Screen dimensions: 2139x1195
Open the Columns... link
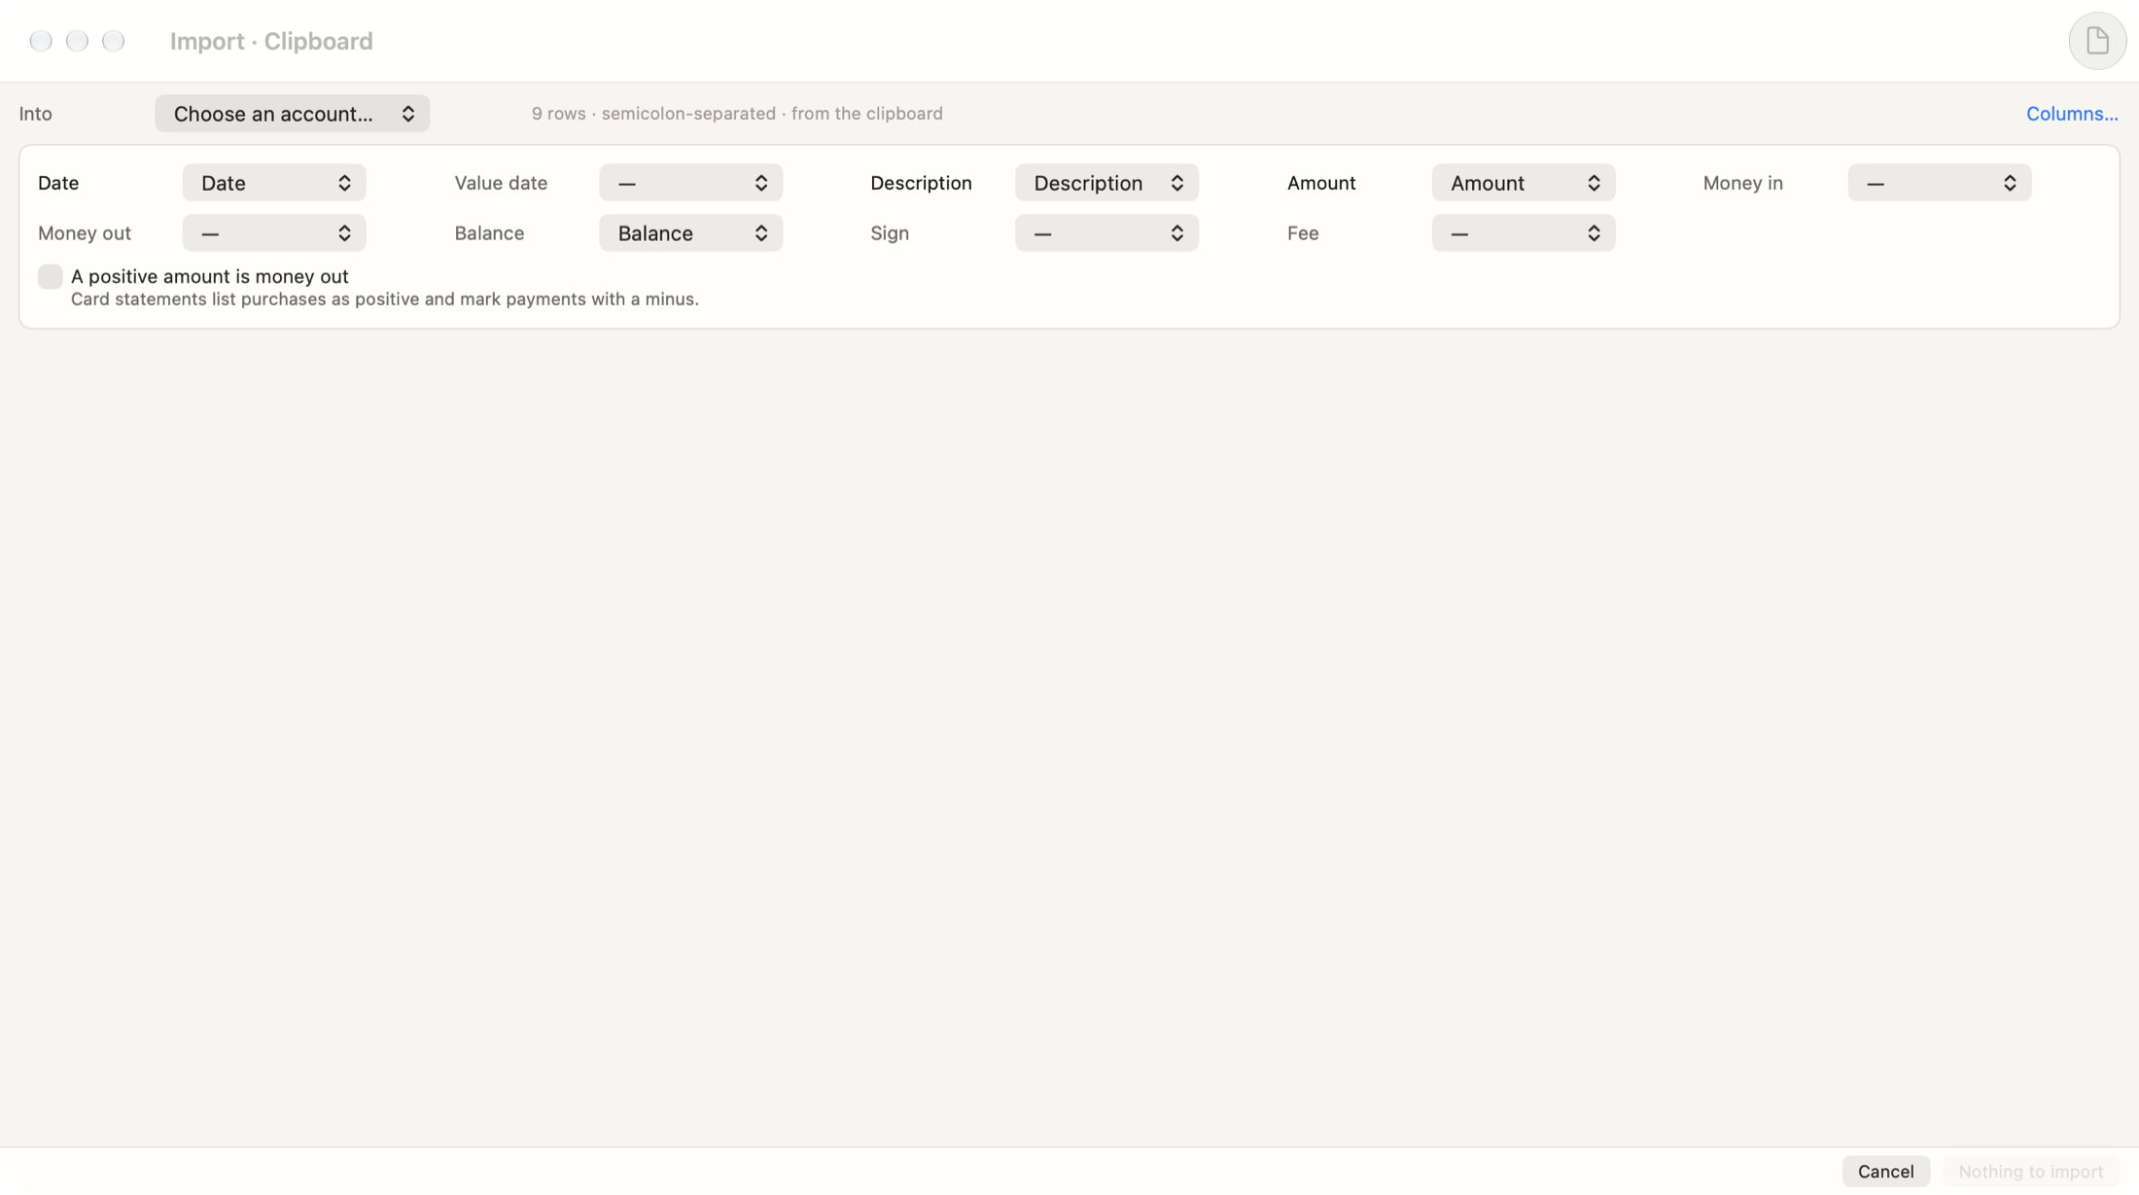point(2072,114)
